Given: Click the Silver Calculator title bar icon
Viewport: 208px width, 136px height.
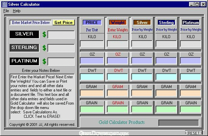Looking at the screenshot, I should click(4, 4).
